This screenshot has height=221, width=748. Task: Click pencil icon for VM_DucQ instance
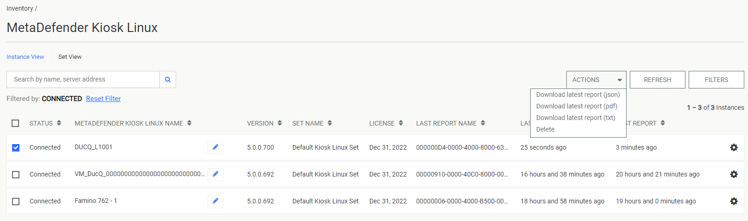click(x=216, y=174)
